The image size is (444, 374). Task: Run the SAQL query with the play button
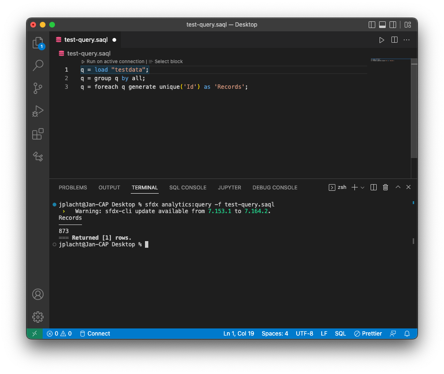pyautogui.click(x=382, y=40)
